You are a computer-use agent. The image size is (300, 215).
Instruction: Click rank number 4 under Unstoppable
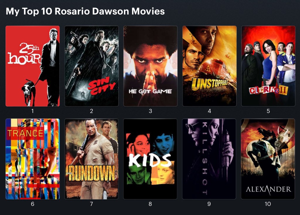click(209, 111)
